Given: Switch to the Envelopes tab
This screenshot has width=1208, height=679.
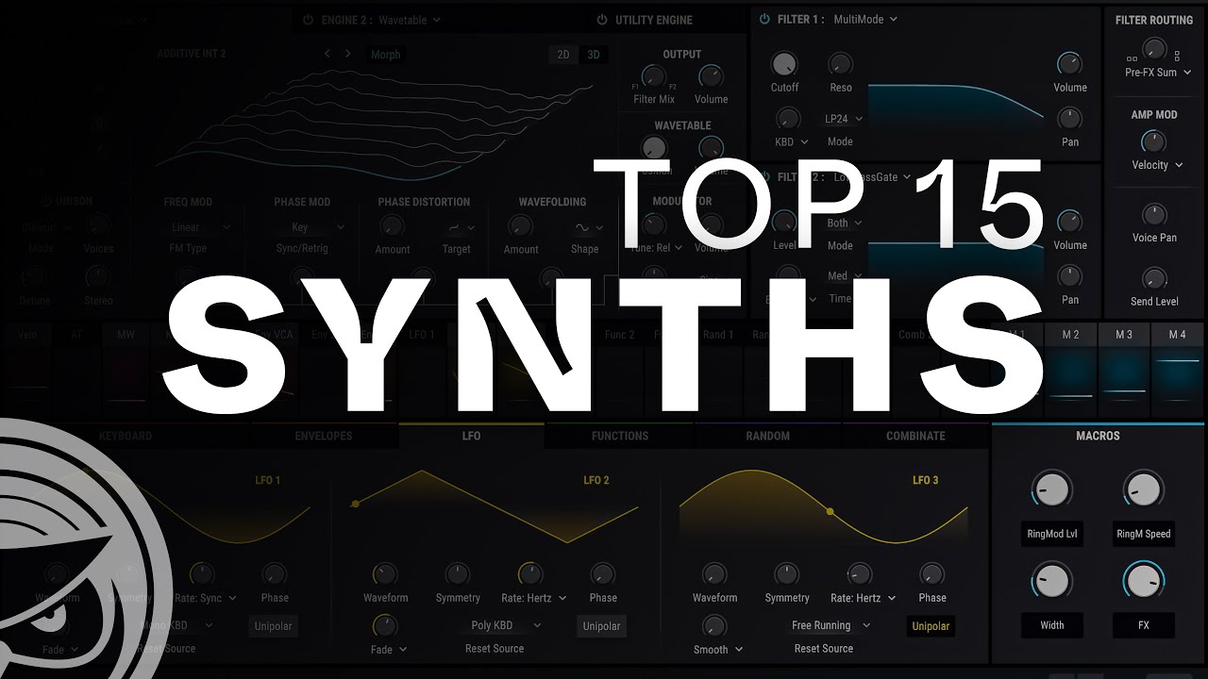Looking at the screenshot, I should [324, 436].
